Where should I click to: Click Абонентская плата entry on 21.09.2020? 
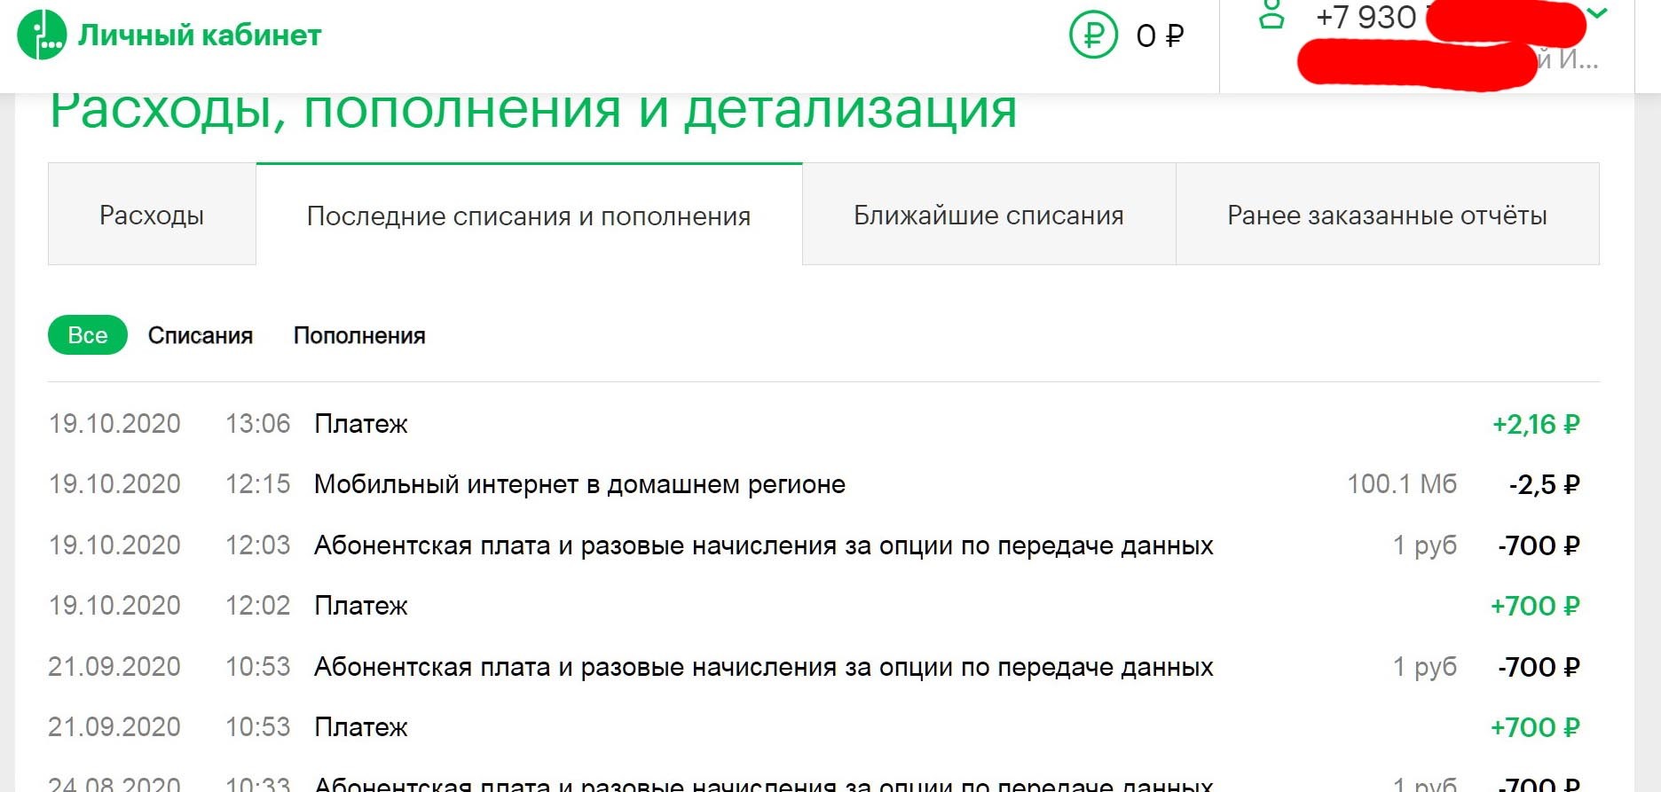pos(764,667)
